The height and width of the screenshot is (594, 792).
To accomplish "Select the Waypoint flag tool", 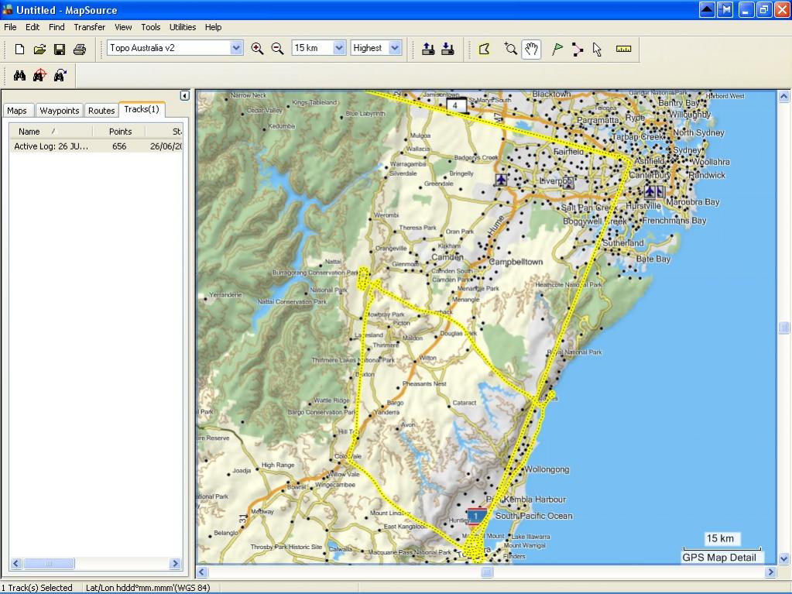I will [557, 49].
